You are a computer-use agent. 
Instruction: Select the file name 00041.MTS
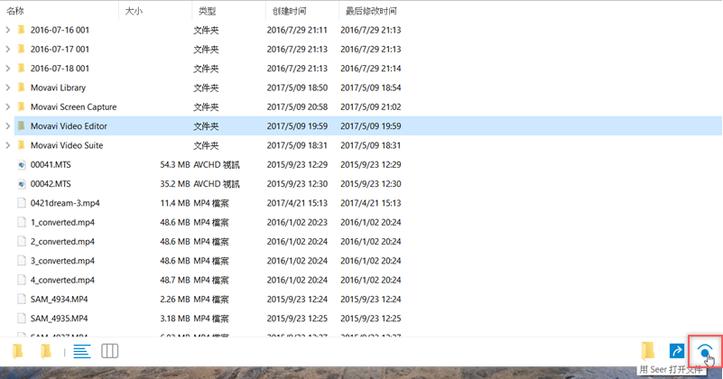click(x=51, y=164)
